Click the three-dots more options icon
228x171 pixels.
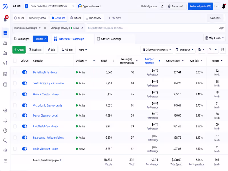coord(217,6)
